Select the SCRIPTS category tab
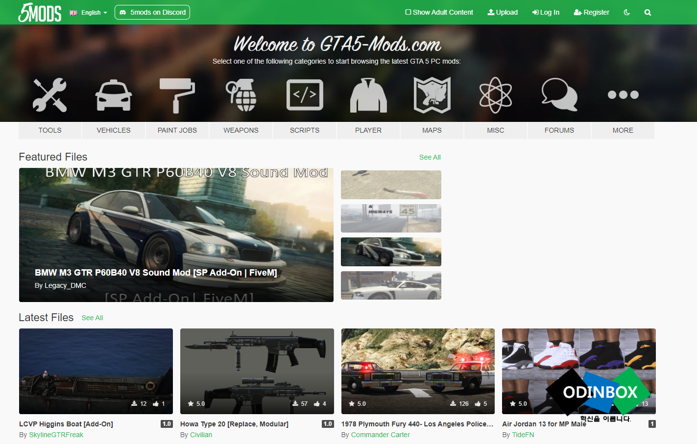 [x=305, y=130]
